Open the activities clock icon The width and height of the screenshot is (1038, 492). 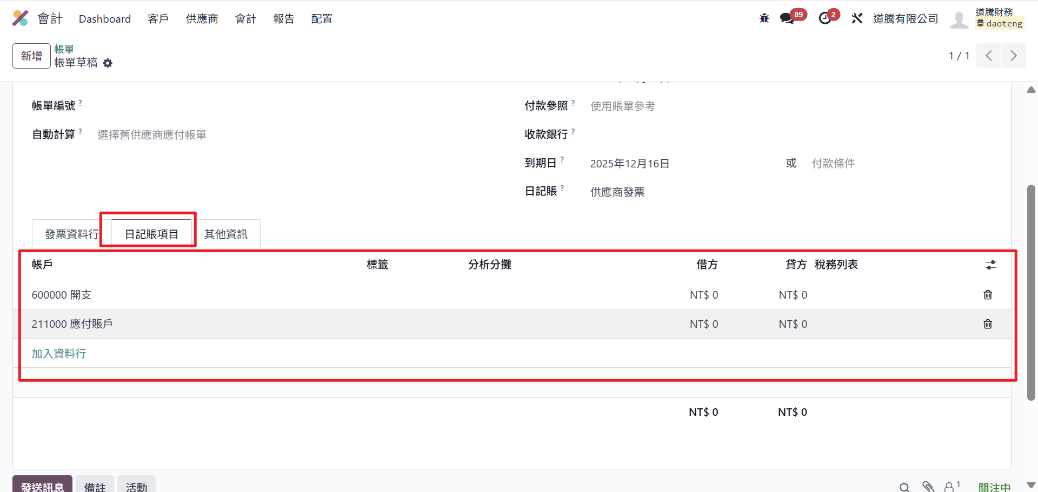pyautogui.click(x=825, y=18)
